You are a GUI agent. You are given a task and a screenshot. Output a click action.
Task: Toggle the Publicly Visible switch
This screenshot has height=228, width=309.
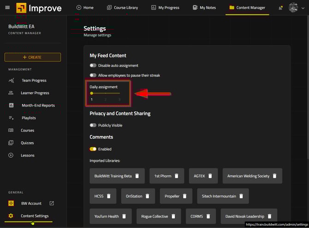click(93, 125)
